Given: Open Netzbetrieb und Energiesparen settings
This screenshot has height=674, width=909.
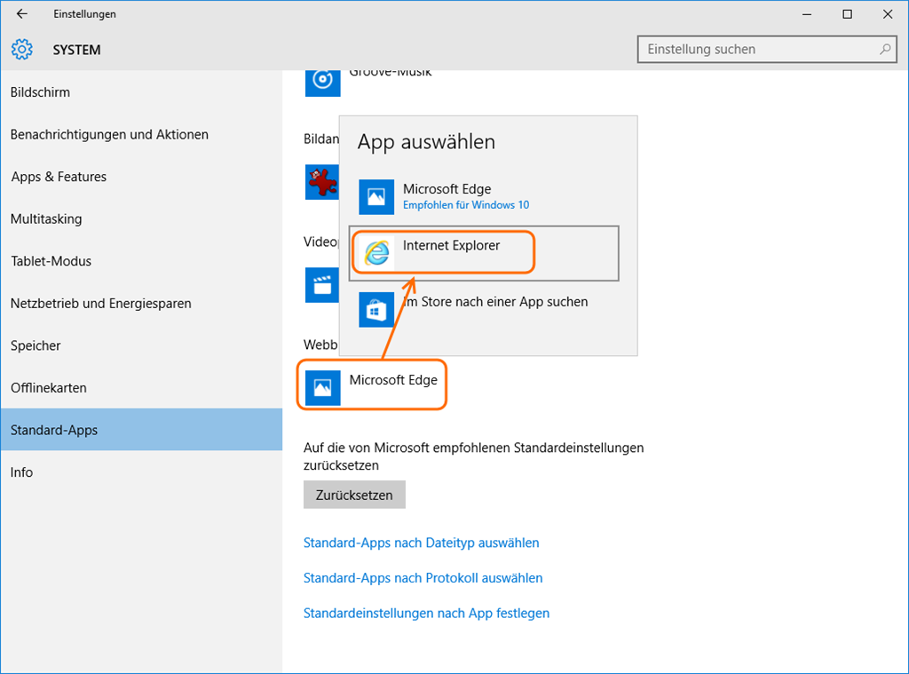Looking at the screenshot, I should tap(100, 304).
